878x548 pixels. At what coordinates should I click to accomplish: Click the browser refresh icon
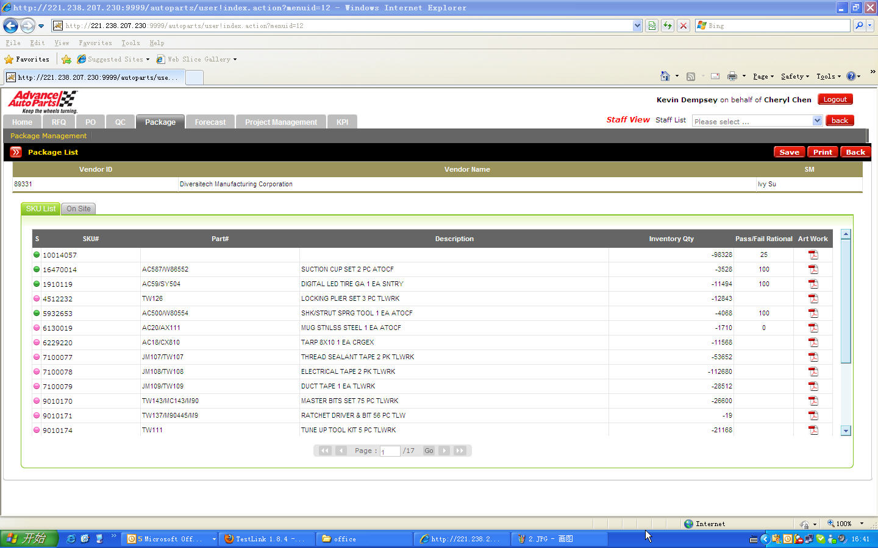click(x=668, y=26)
